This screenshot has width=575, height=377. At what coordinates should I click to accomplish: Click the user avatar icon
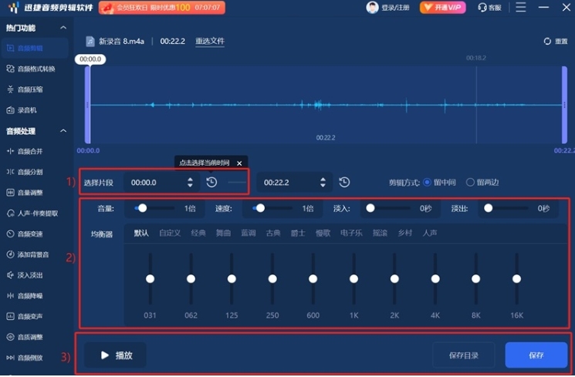pos(372,8)
